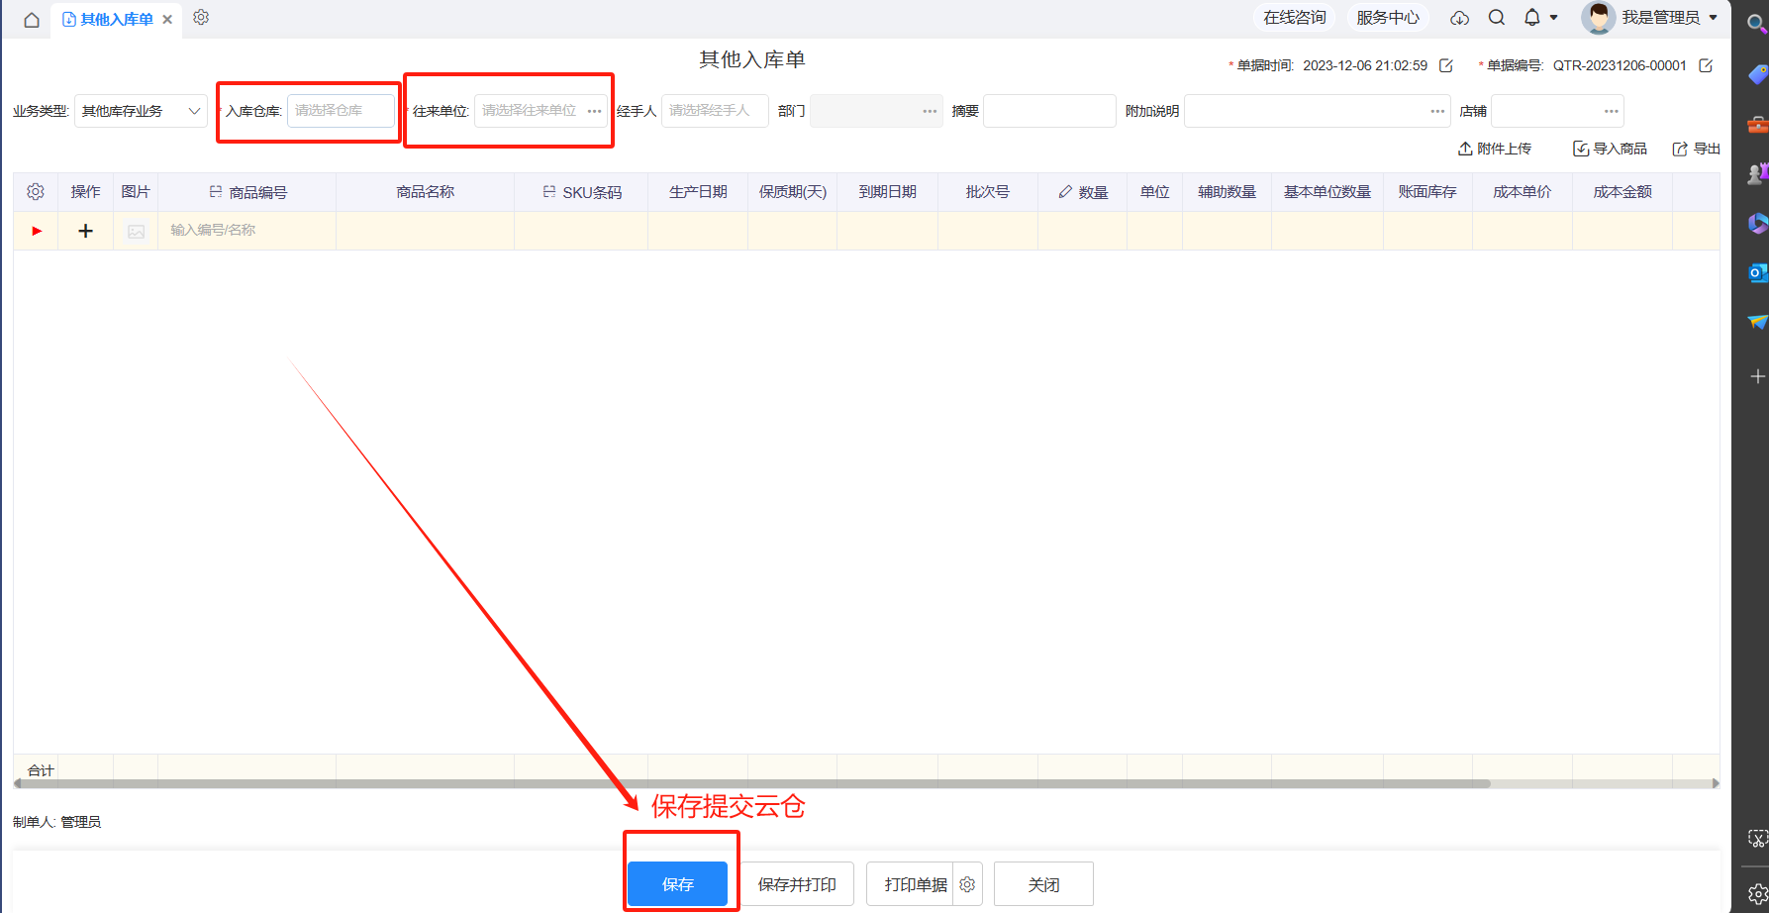Close the 其他入库单 tab
The height and width of the screenshot is (913, 1769).
coord(167,20)
